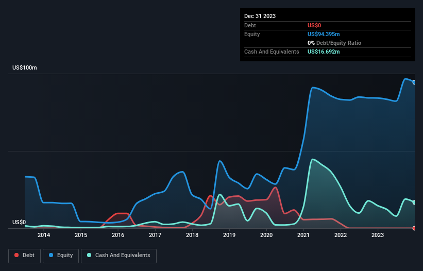Click the 2016 x-axis label
Screen dimensions: 423x271
[x=118, y=235]
